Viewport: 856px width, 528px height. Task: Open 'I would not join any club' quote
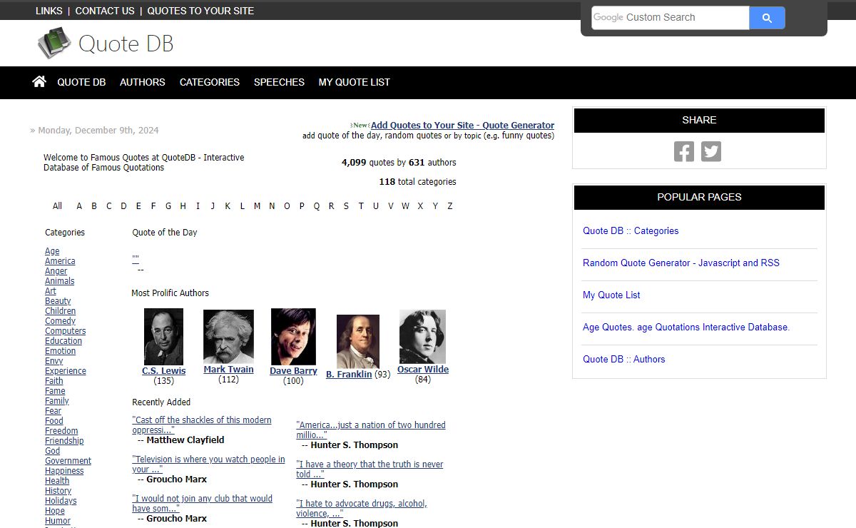(x=202, y=504)
